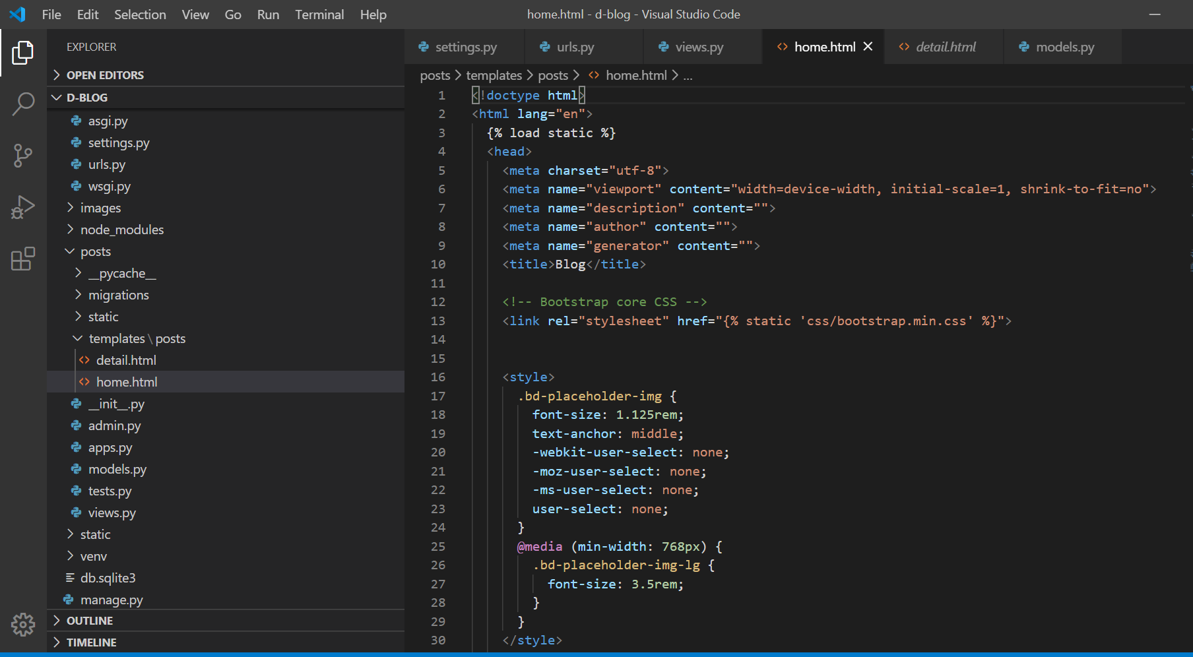Click HTML icon on detail.html tab
1193x657 pixels.
click(904, 47)
